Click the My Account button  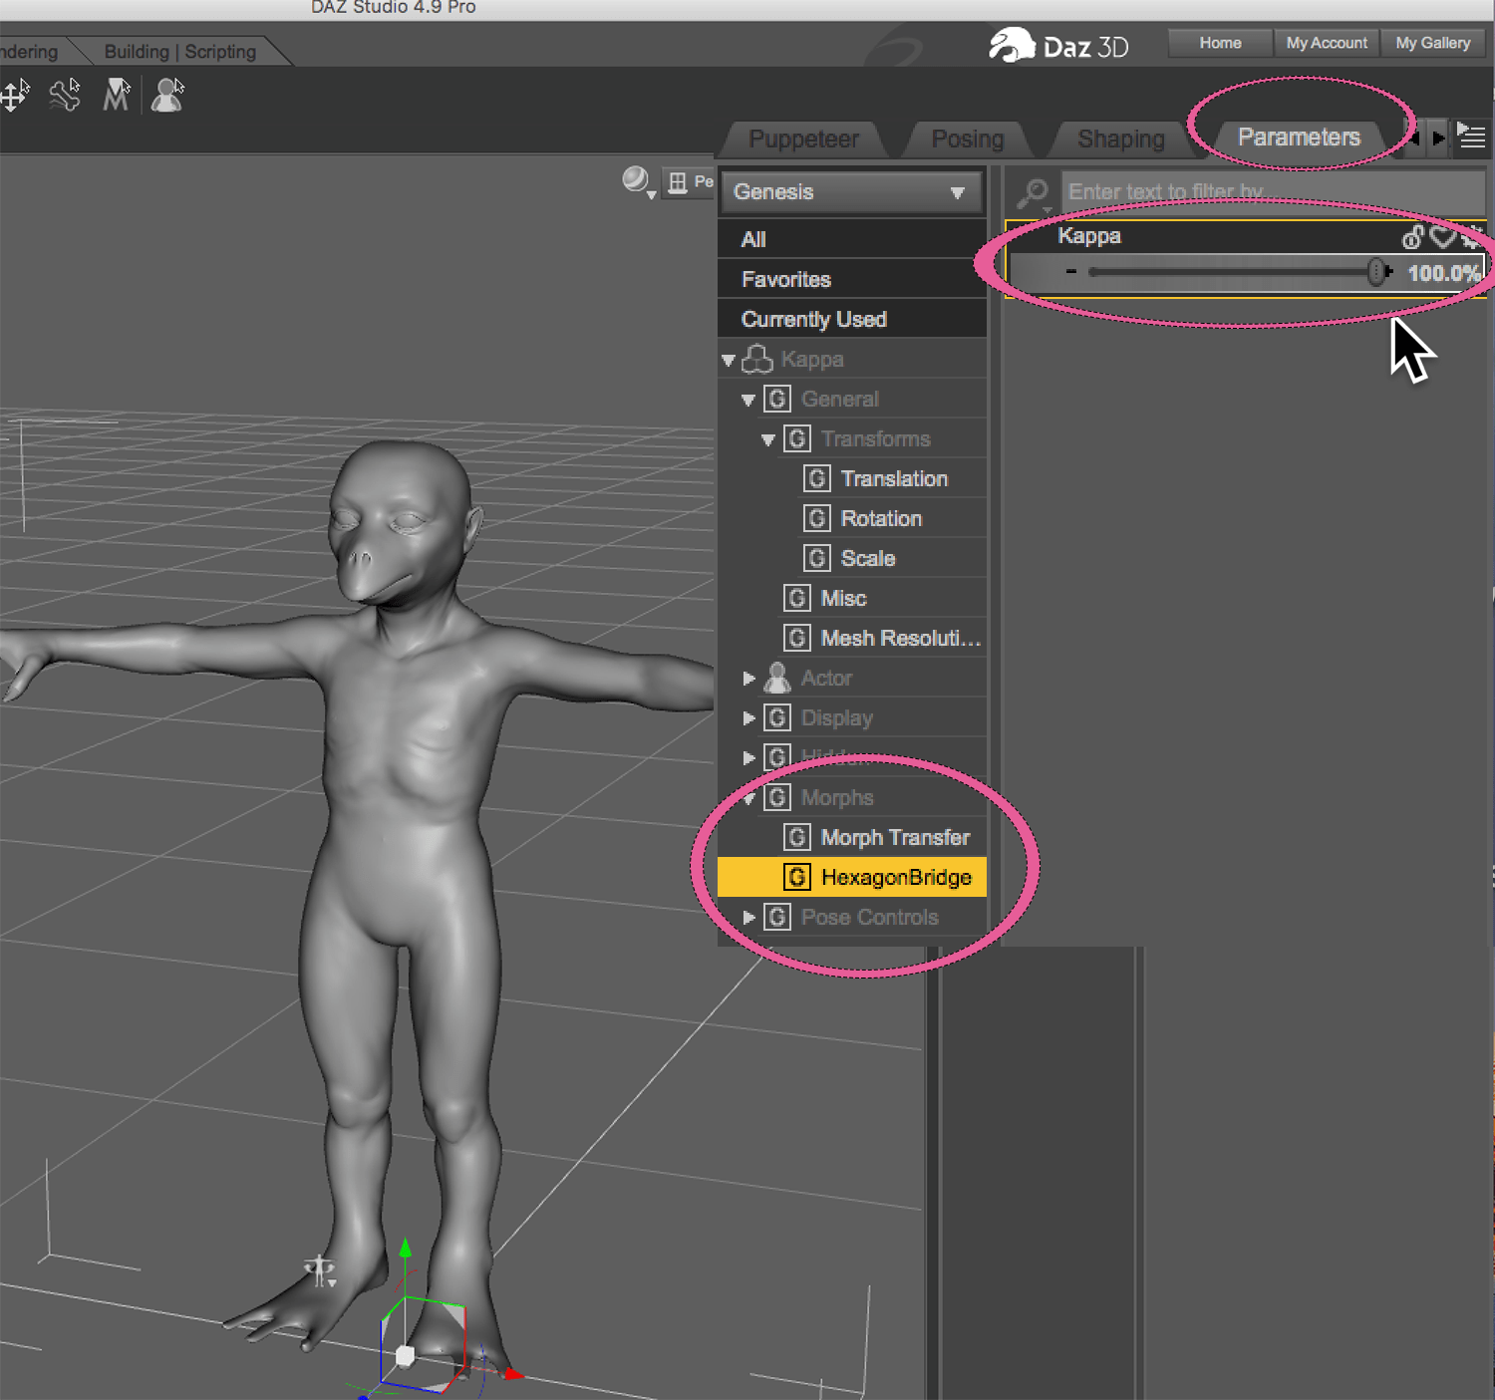click(x=1327, y=43)
